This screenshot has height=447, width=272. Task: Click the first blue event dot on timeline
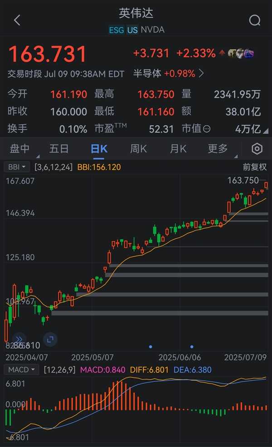click(x=151, y=347)
